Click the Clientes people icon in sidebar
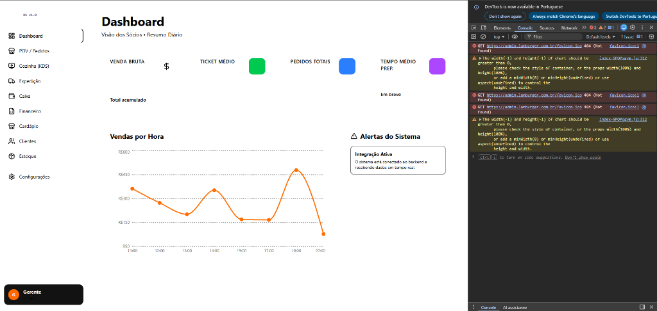This screenshot has width=657, height=311. point(12,141)
